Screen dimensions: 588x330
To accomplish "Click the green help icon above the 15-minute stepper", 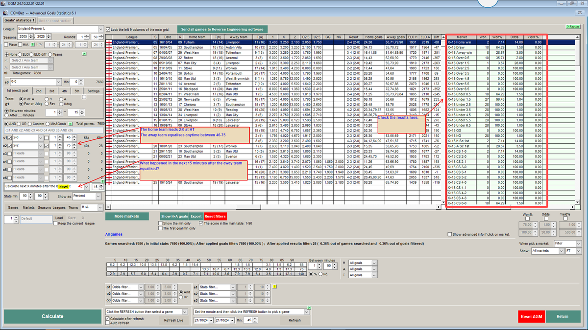I will (102, 181).
